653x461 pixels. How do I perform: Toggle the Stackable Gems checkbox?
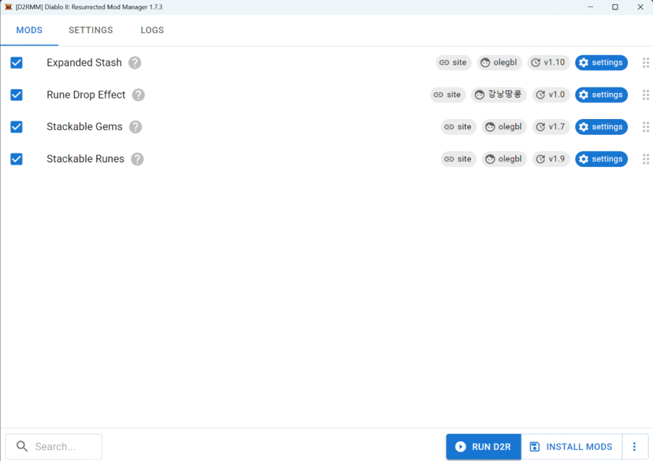tap(17, 127)
